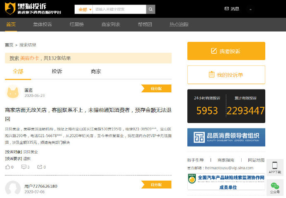Click the 匿名 user cat avatar

[13, 92]
